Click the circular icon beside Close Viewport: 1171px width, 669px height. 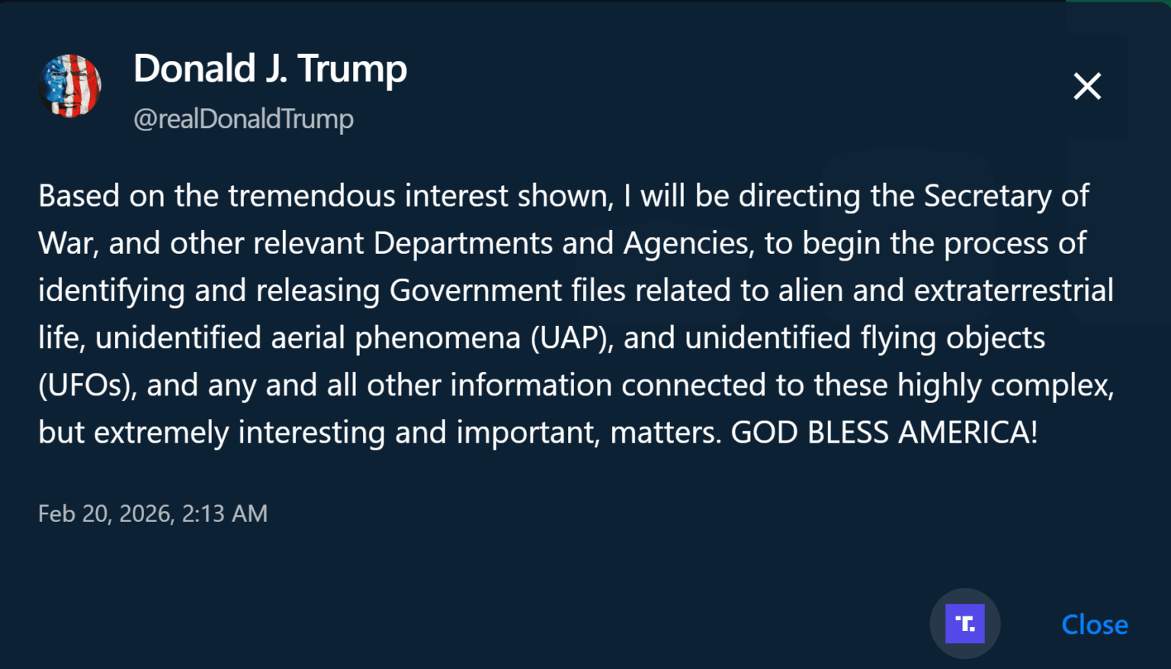(964, 623)
